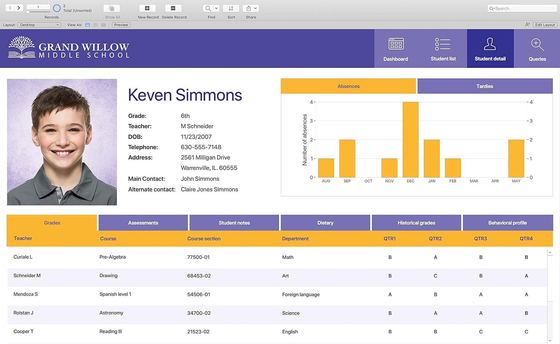Go to the next record arrow
The width and height of the screenshot is (560, 344).
[x=19, y=8]
